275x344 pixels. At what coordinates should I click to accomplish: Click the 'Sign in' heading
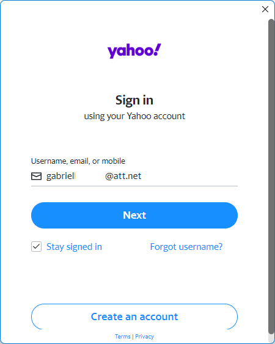coord(134,100)
